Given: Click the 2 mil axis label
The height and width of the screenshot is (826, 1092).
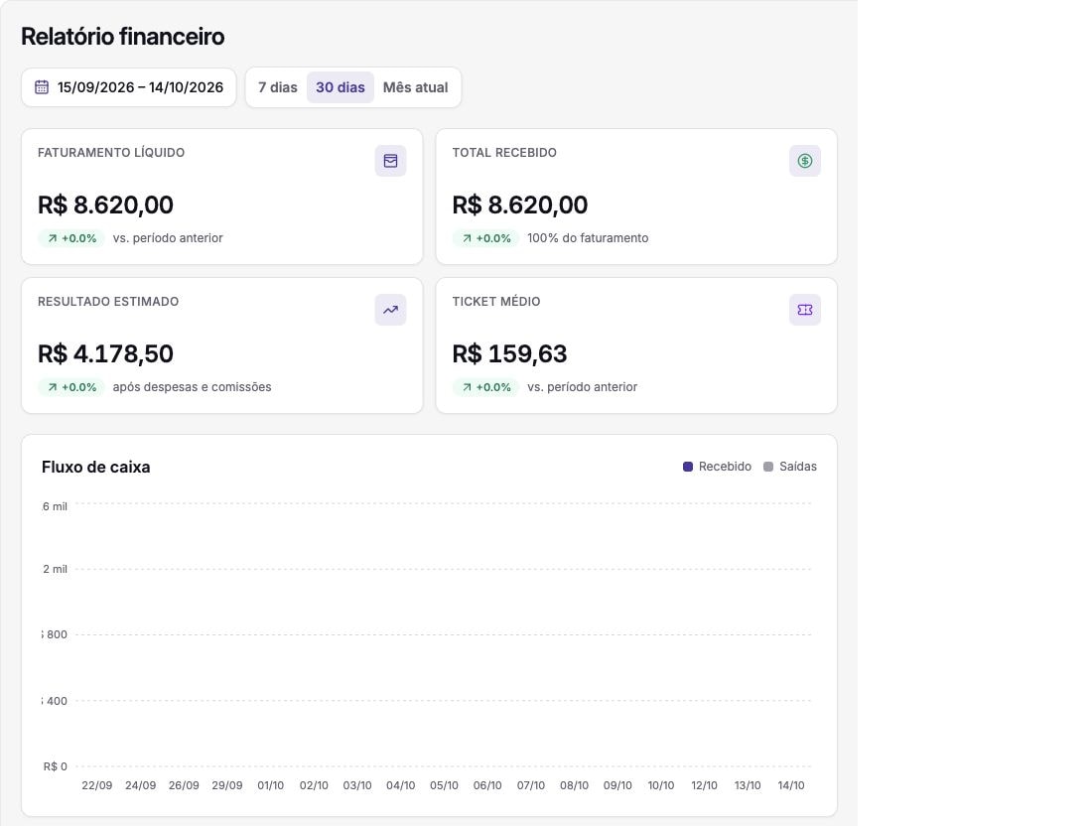Looking at the screenshot, I should point(55,569).
